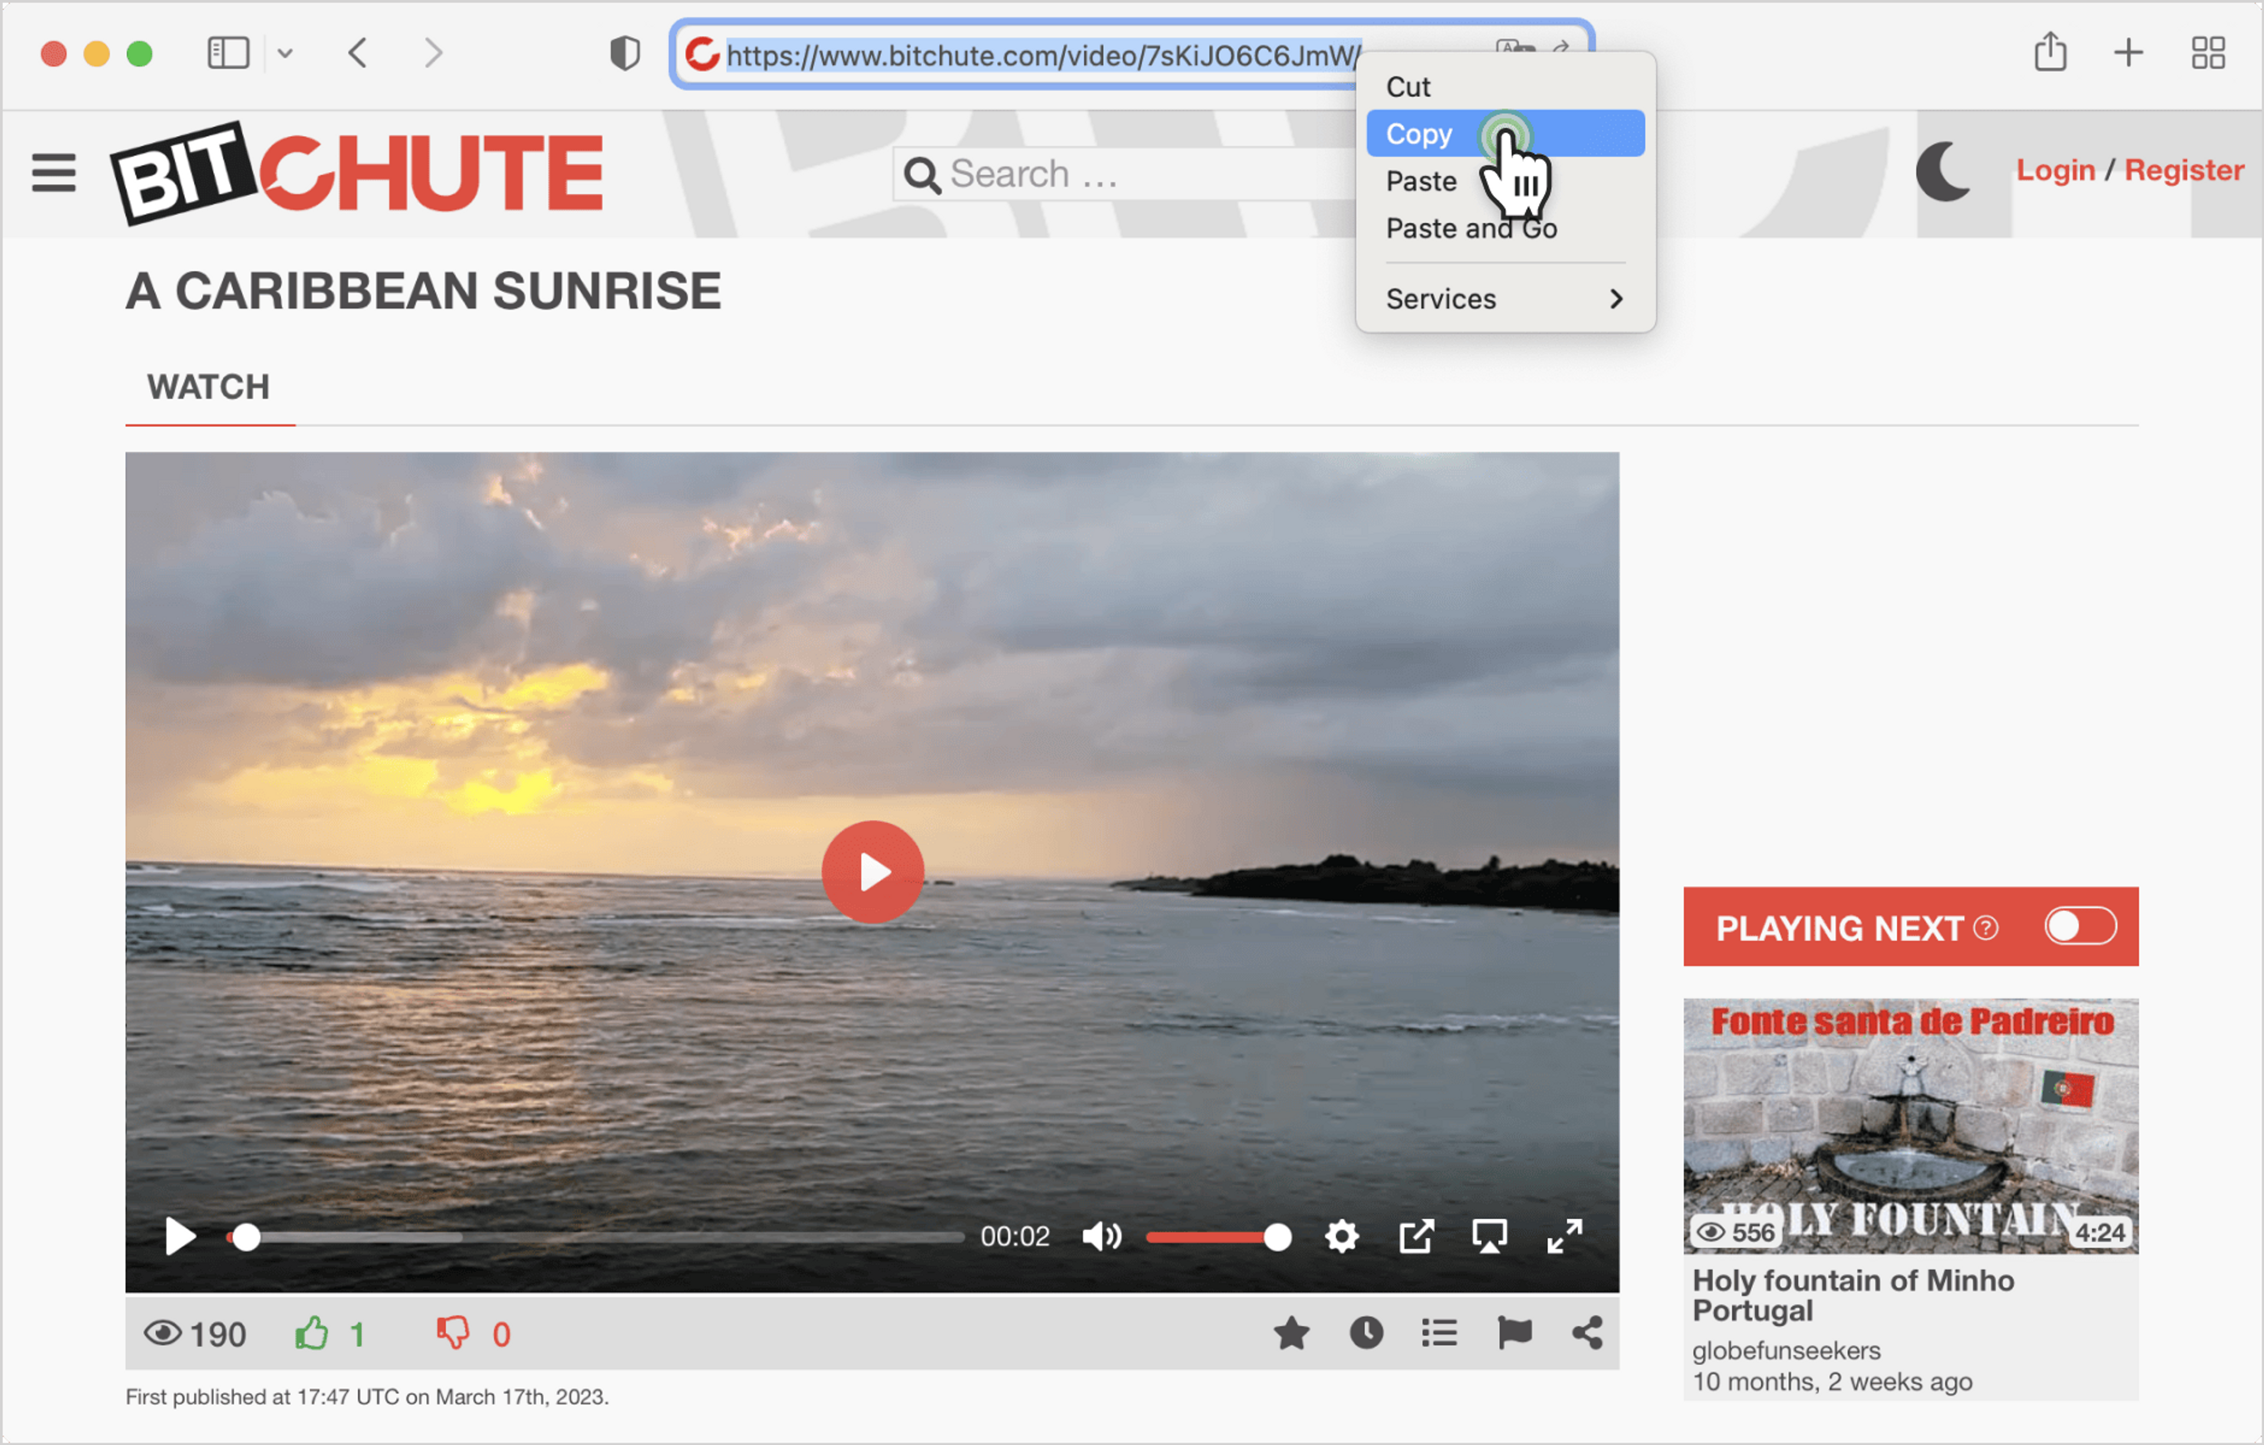Viewport: 2264px width, 1445px height.
Task: Enter fullscreen video mode
Action: click(1565, 1236)
